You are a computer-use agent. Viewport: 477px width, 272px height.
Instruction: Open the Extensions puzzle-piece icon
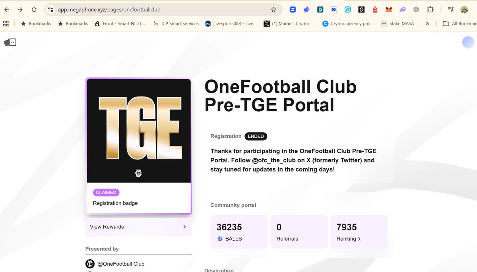pyautogui.click(x=431, y=10)
